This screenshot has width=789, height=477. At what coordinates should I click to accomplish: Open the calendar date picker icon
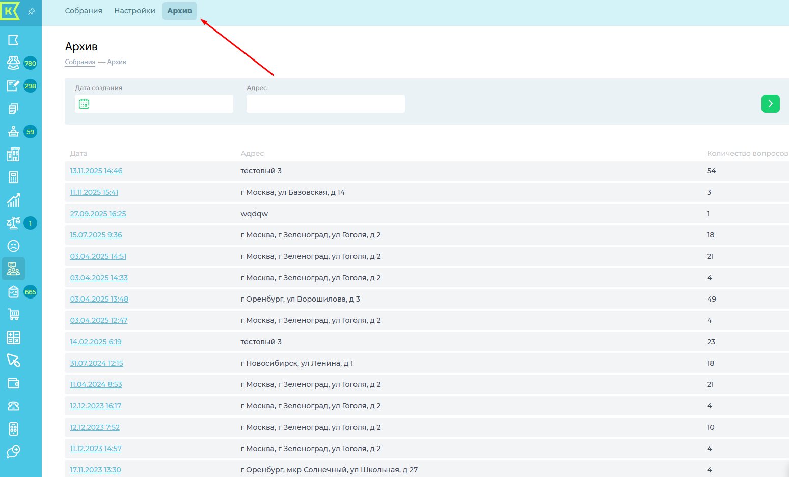[84, 104]
